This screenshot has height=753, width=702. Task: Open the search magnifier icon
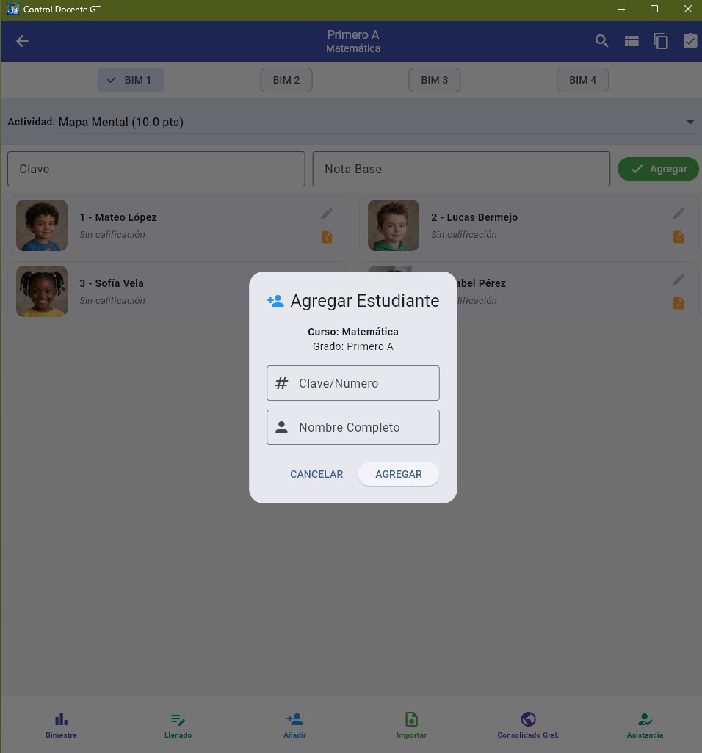click(x=601, y=41)
